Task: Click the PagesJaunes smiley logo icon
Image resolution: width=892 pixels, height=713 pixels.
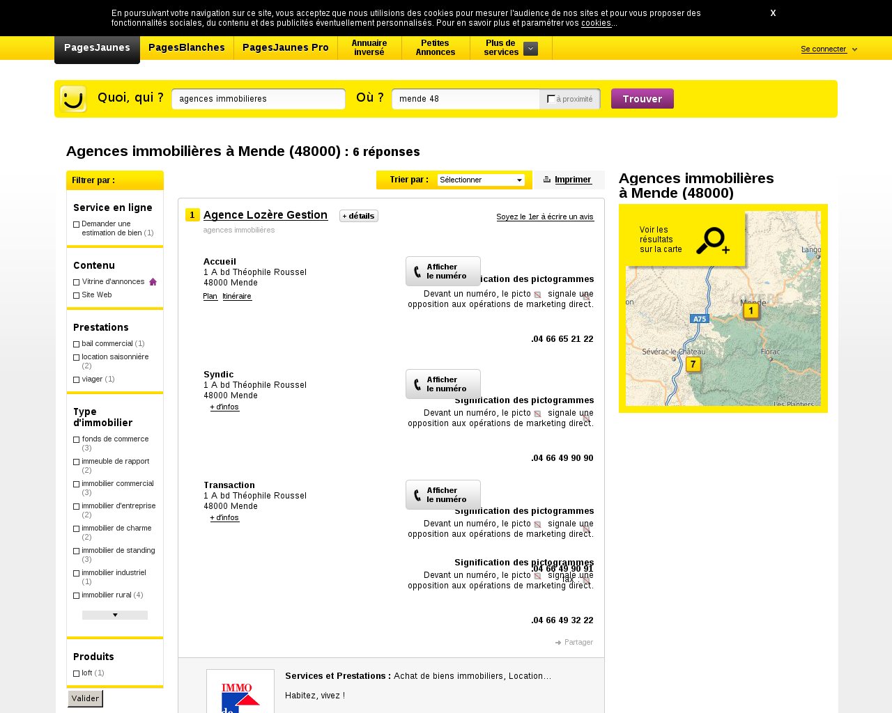Action: pos(73,99)
